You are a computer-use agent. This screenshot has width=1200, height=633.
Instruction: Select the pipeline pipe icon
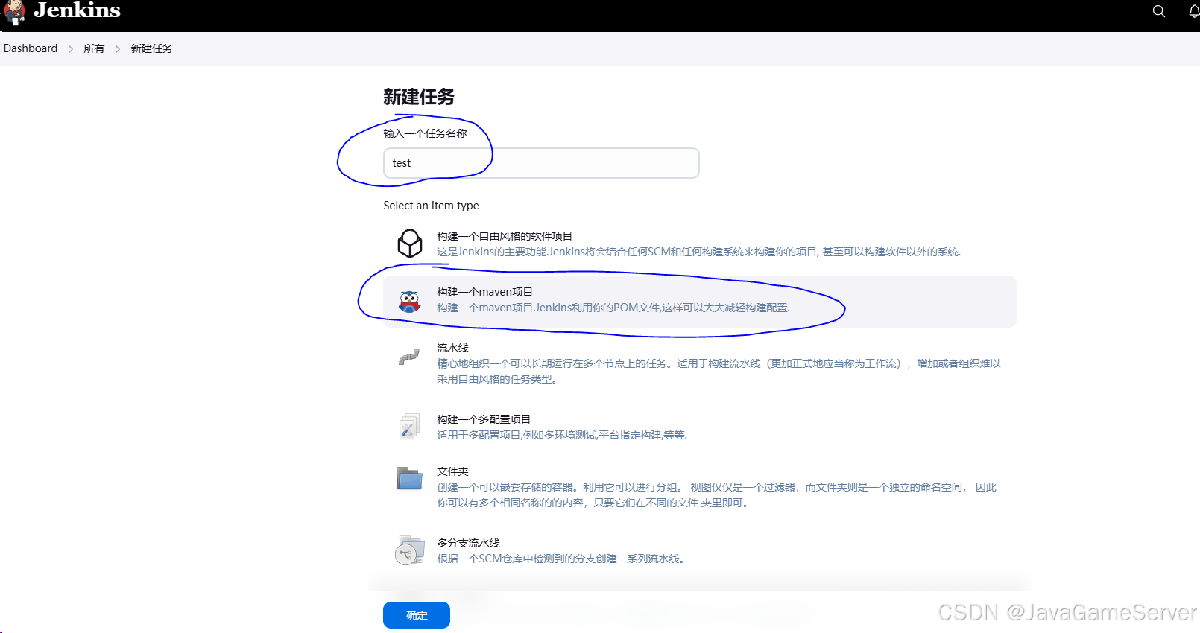(409, 357)
